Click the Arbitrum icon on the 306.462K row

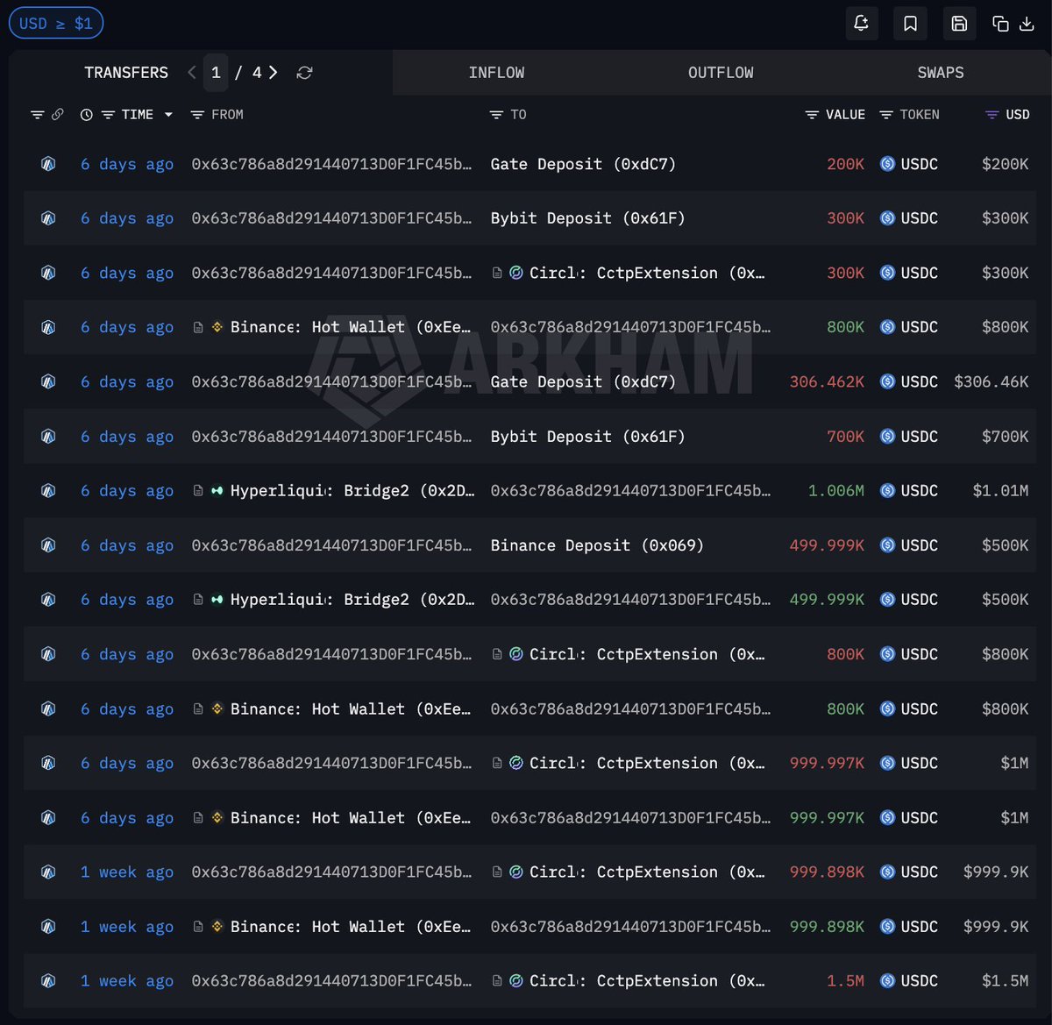pyautogui.click(x=48, y=382)
